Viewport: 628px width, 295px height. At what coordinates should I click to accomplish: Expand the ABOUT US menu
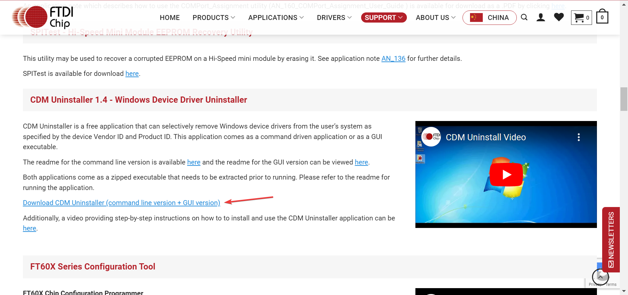click(435, 18)
